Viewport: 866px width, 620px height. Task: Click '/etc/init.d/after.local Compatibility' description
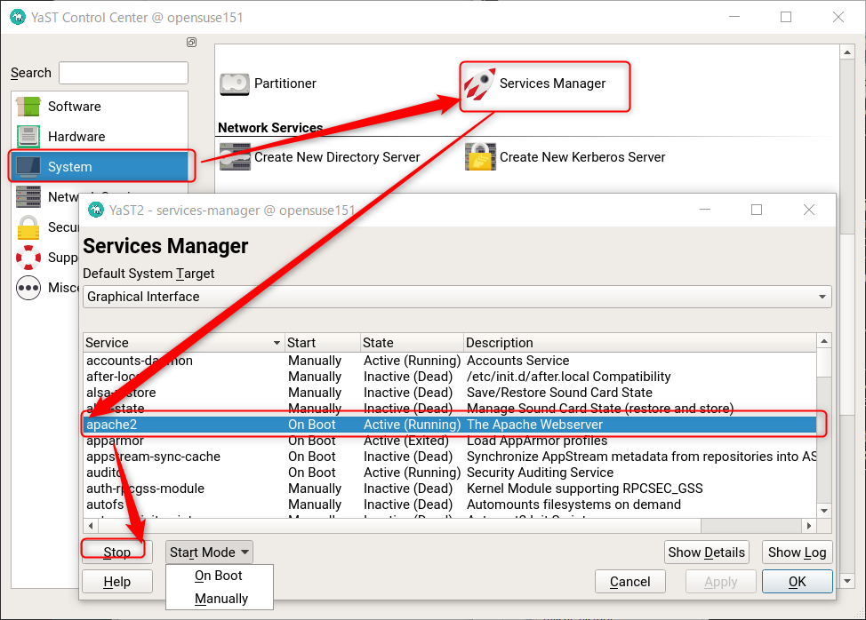tap(569, 377)
